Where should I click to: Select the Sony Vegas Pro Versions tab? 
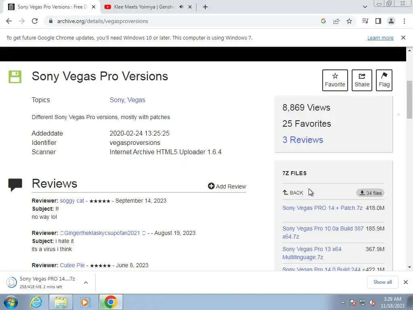[x=51, y=7]
